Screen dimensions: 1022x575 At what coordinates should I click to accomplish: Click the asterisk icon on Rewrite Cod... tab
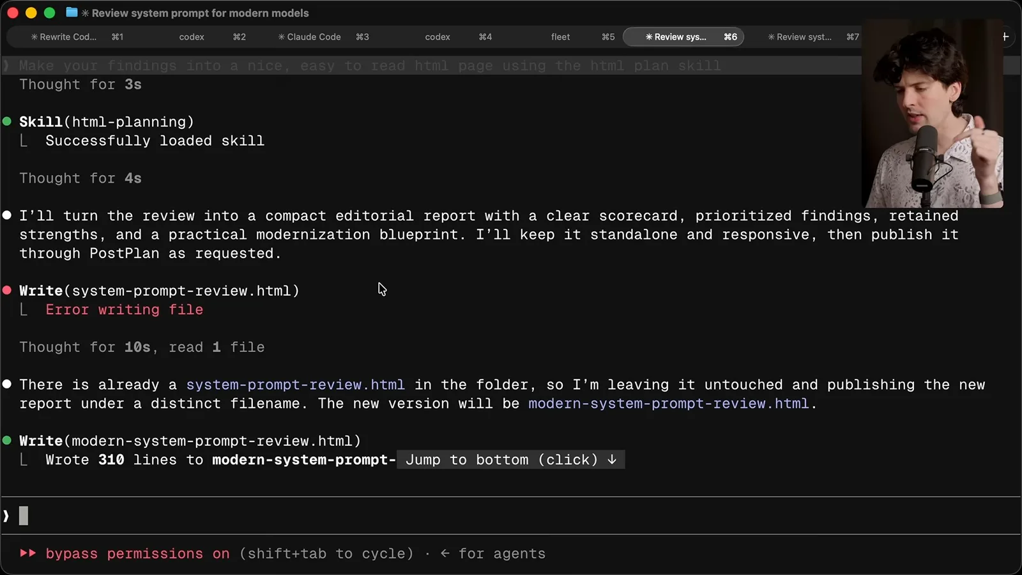click(34, 37)
